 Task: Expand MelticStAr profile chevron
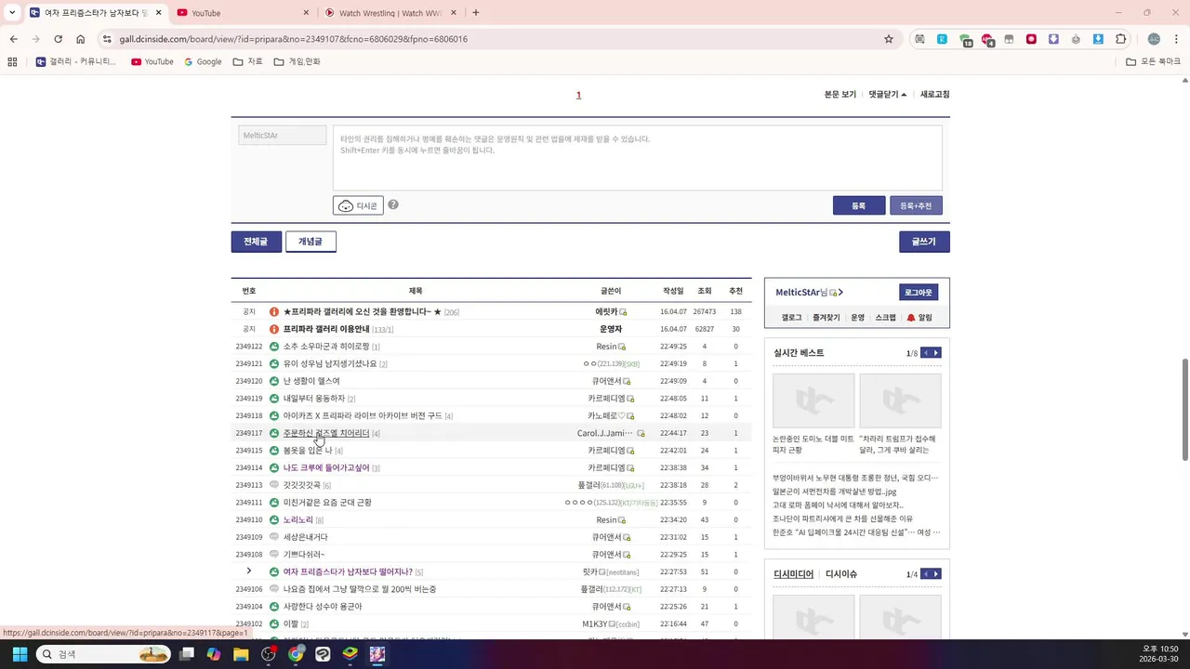840,293
